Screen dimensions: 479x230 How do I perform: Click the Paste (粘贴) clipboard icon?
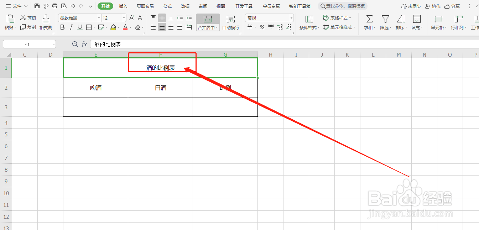point(10,19)
